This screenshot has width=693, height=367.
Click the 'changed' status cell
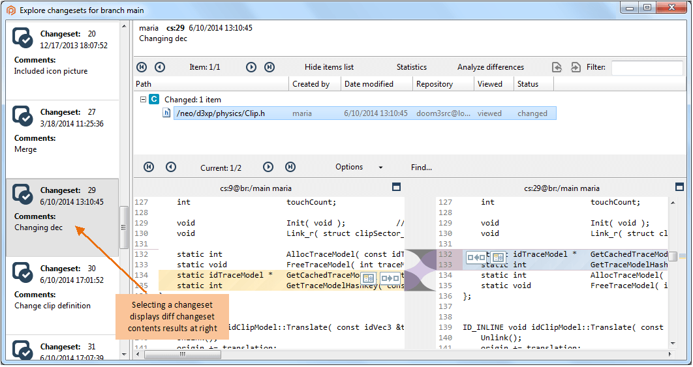coord(532,113)
